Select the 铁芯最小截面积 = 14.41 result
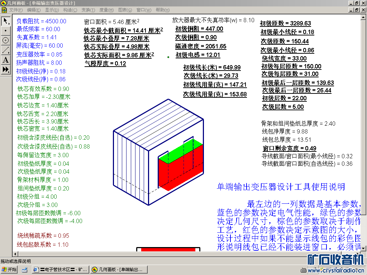 [123, 30]
